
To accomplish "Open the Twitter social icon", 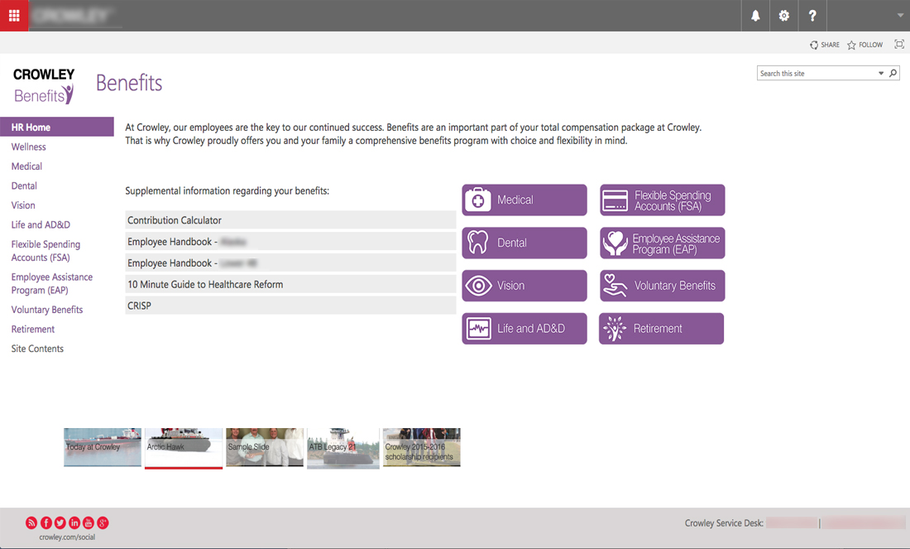I will click(60, 523).
